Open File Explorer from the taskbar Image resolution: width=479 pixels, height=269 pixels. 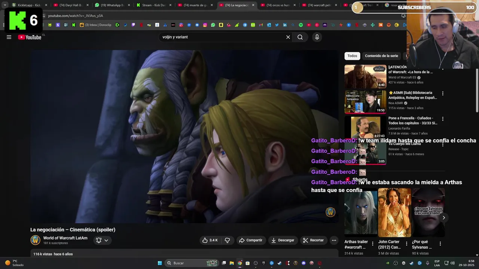pyautogui.click(x=232, y=263)
